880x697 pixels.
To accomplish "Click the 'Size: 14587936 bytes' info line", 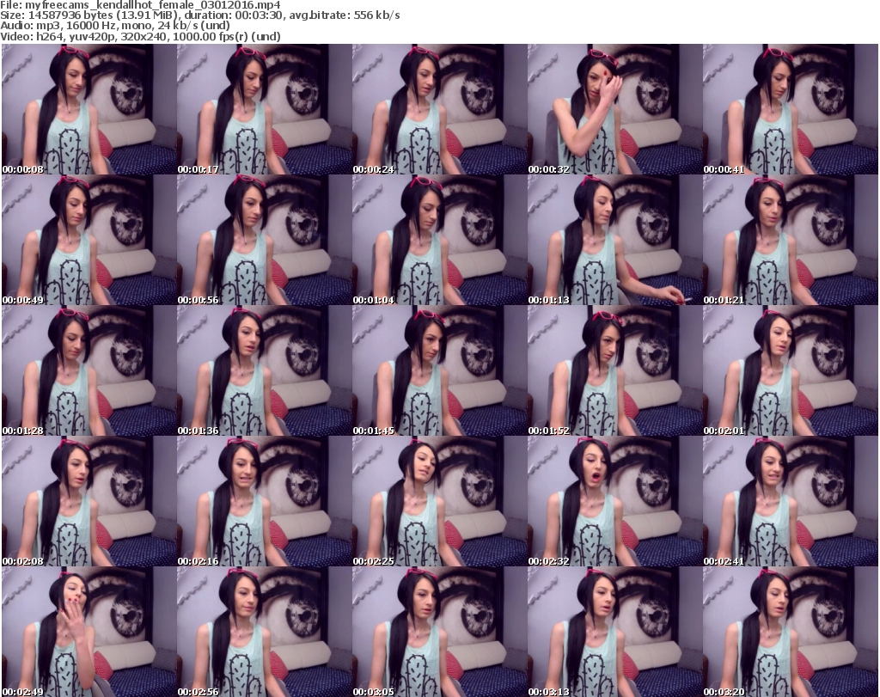I will coord(199,15).
